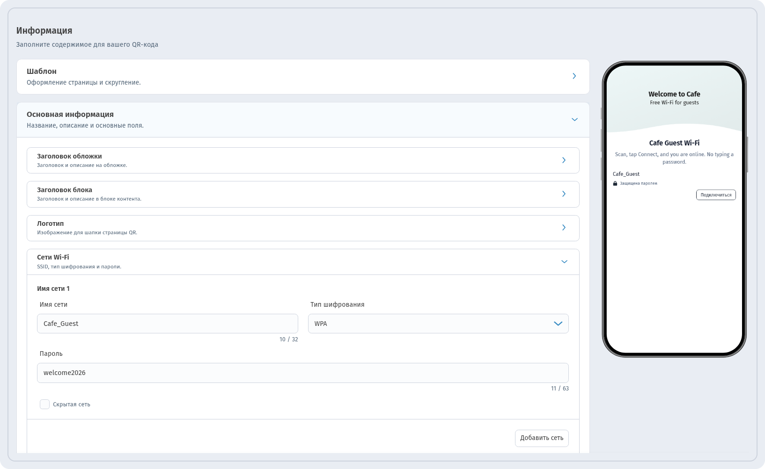Click the Пароль label
Image resolution: width=765 pixels, height=469 pixels.
coord(51,354)
